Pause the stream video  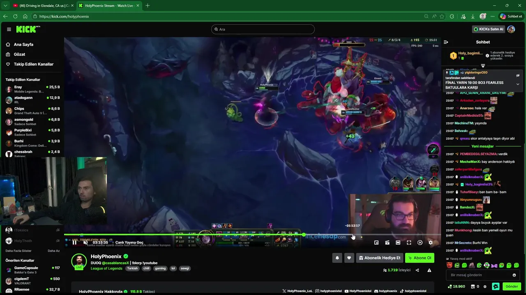pos(74,243)
